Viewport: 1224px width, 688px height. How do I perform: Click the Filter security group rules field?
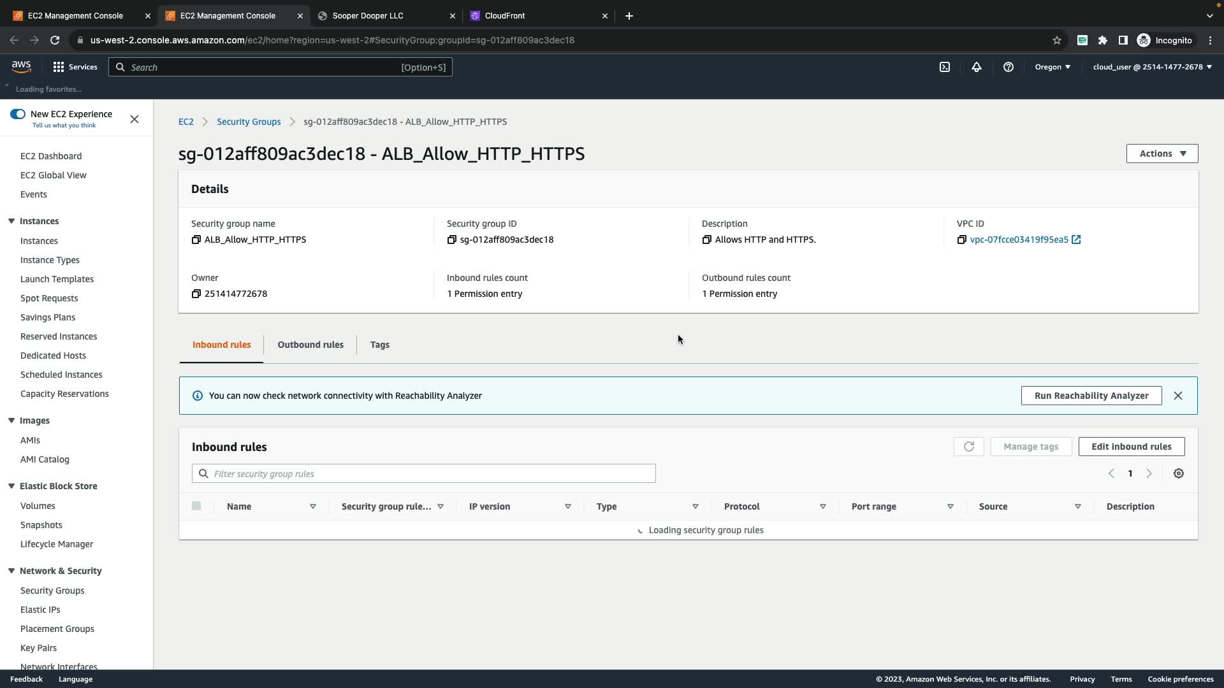(x=423, y=473)
